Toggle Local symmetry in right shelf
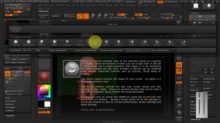Image resolution: width=220 pixels, height=123 pixels. (x=179, y=71)
